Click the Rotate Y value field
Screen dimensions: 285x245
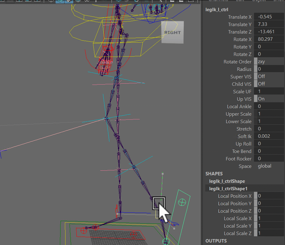tap(269, 47)
